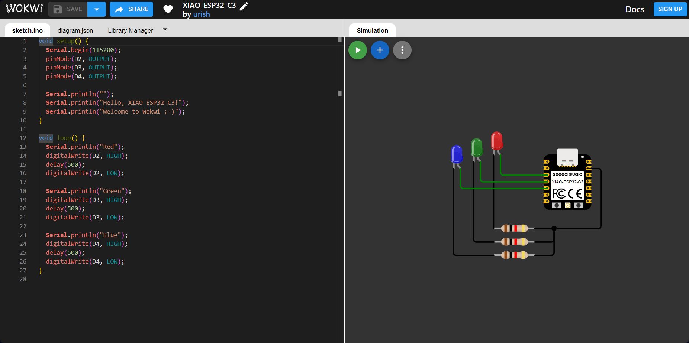
Task: Click the reset button on XIAO board
Action: pos(557,205)
